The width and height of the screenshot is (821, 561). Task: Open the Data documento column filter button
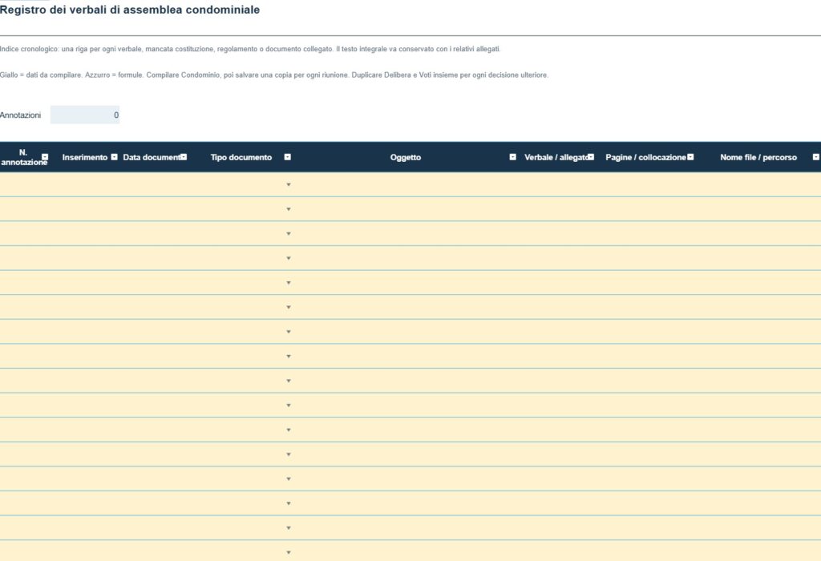[x=184, y=157]
